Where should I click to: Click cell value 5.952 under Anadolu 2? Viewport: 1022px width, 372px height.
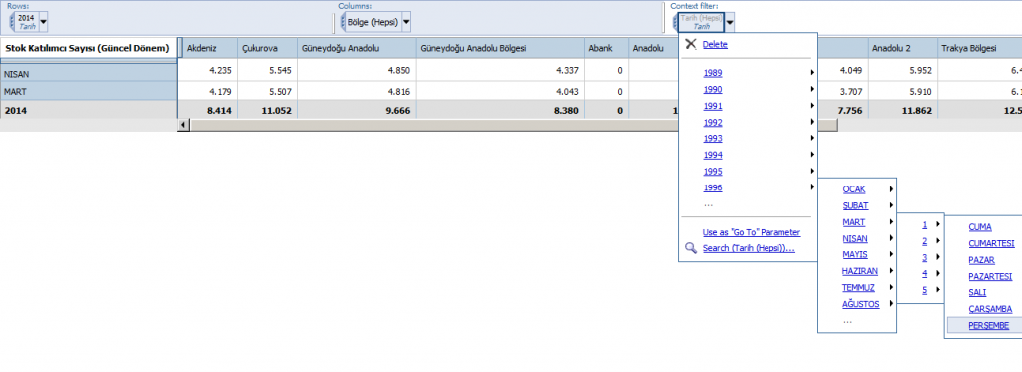pos(919,71)
